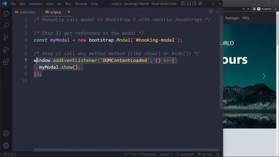Bookmark page with browser star icon
The height and width of the screenshot is (157, 279).
tap(248, 9)
